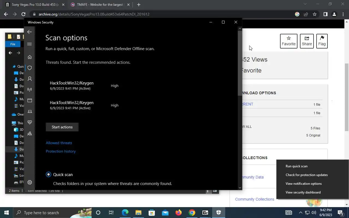This screenshot has width=349, height=218.
Task: Open Device performance & health heart icon
Action: click(30, 122)
